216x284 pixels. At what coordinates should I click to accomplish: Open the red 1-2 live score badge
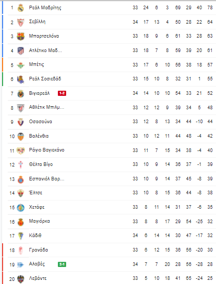click(x=62, y=93)
